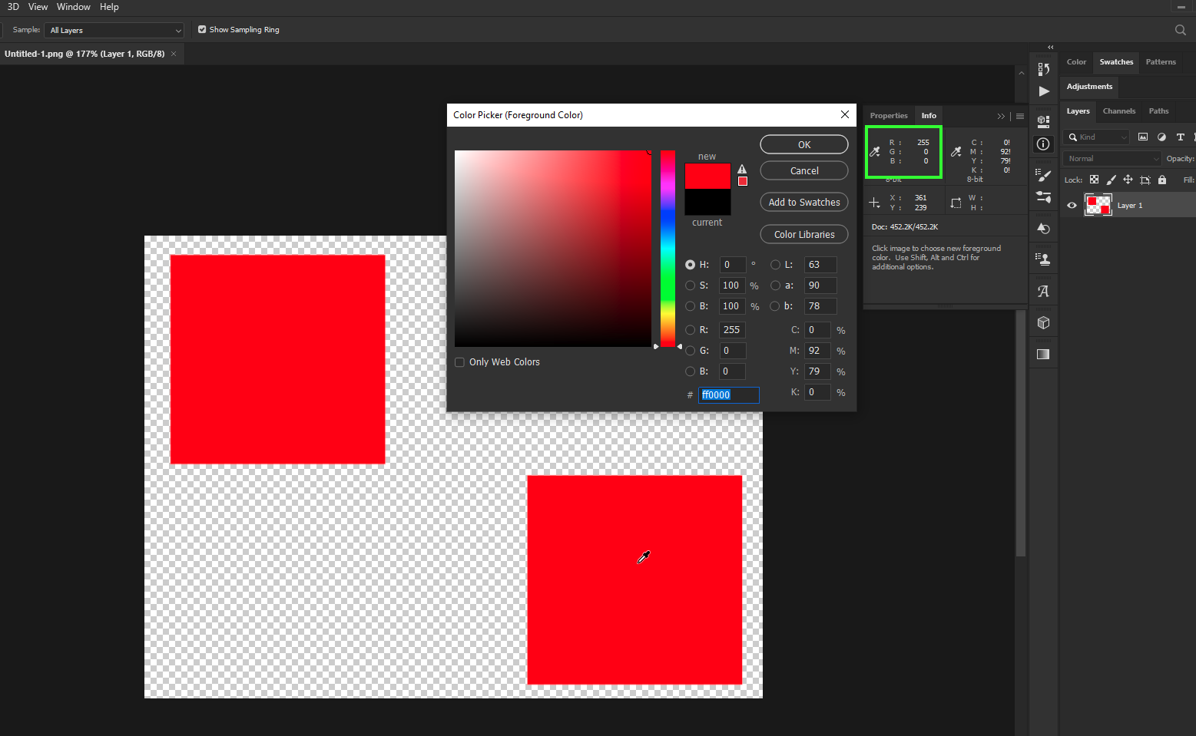1196x736 pixels.
Task: Open the Clone Source panel icon
Action: click(x=1042, y=259)
